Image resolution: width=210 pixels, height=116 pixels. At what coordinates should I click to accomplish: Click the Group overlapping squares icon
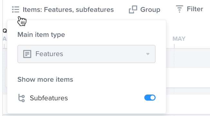click(133, 10)
